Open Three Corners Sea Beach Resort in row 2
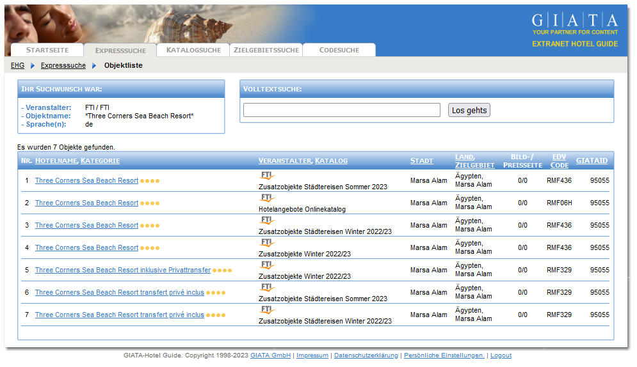 86,203
